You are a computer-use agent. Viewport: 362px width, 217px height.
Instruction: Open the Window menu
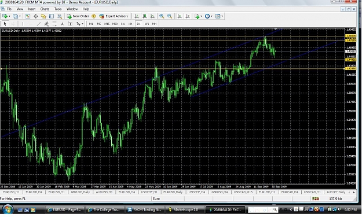72,9
